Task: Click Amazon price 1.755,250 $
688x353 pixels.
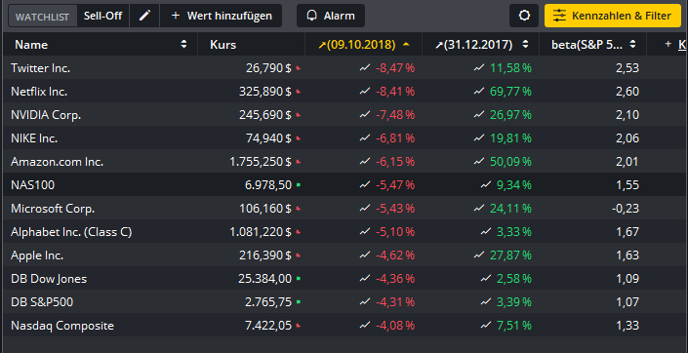Action: pyautogui.click(x=261, y=162)
